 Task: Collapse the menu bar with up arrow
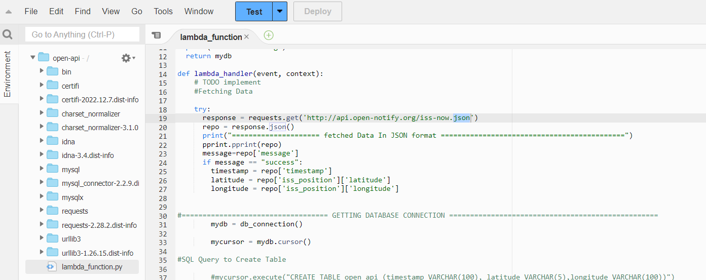(9, 12)
